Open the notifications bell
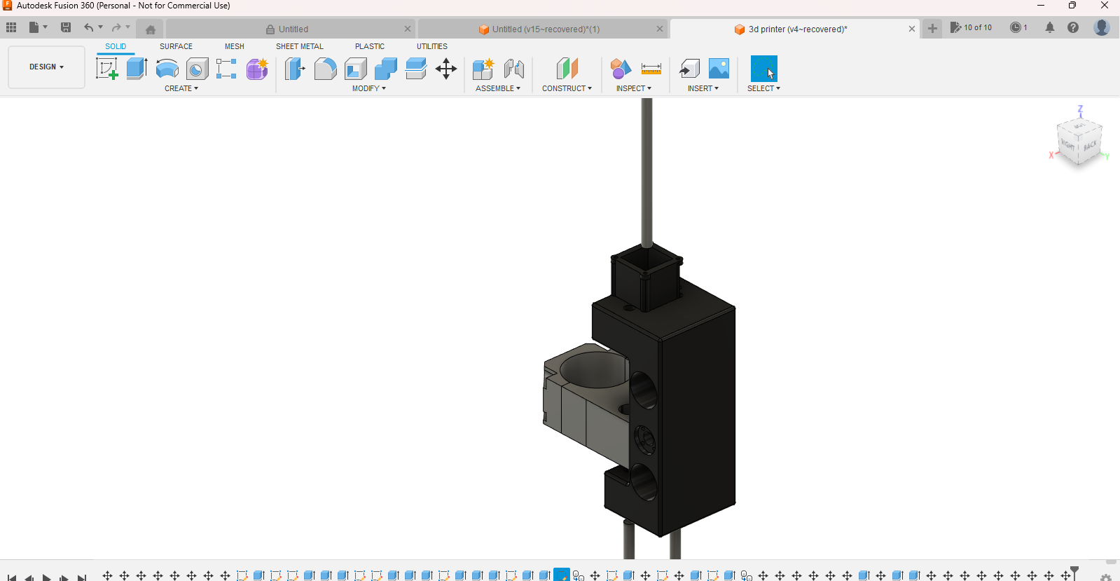The height and width of the screenshot is (581, 1120). [1050, 27]
